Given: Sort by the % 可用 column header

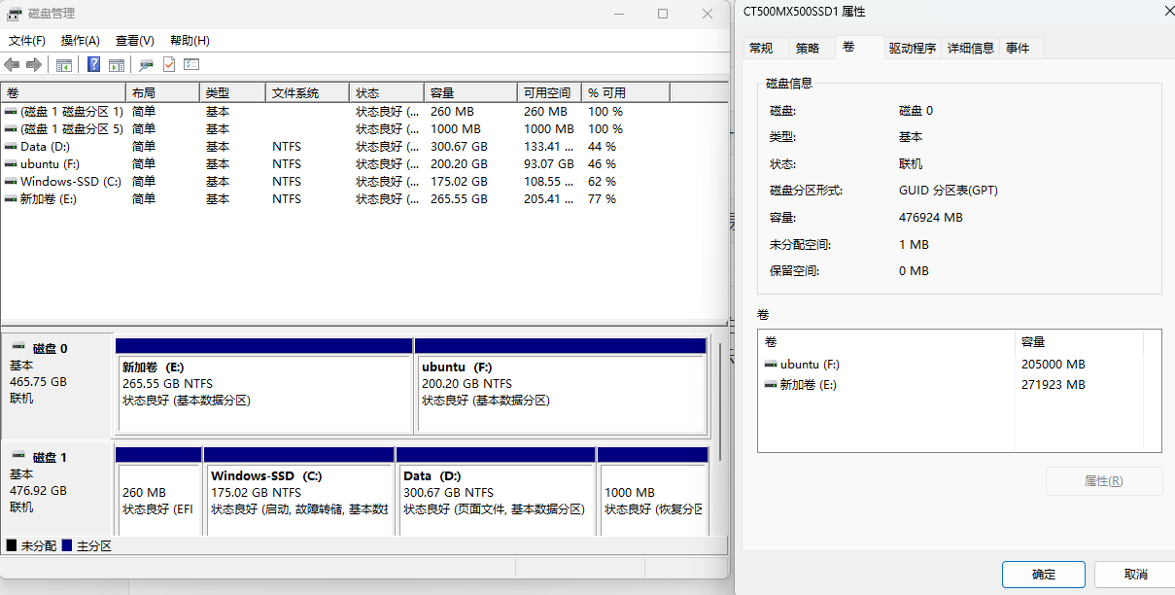Looking at the screenshot, I should (626, 93).
